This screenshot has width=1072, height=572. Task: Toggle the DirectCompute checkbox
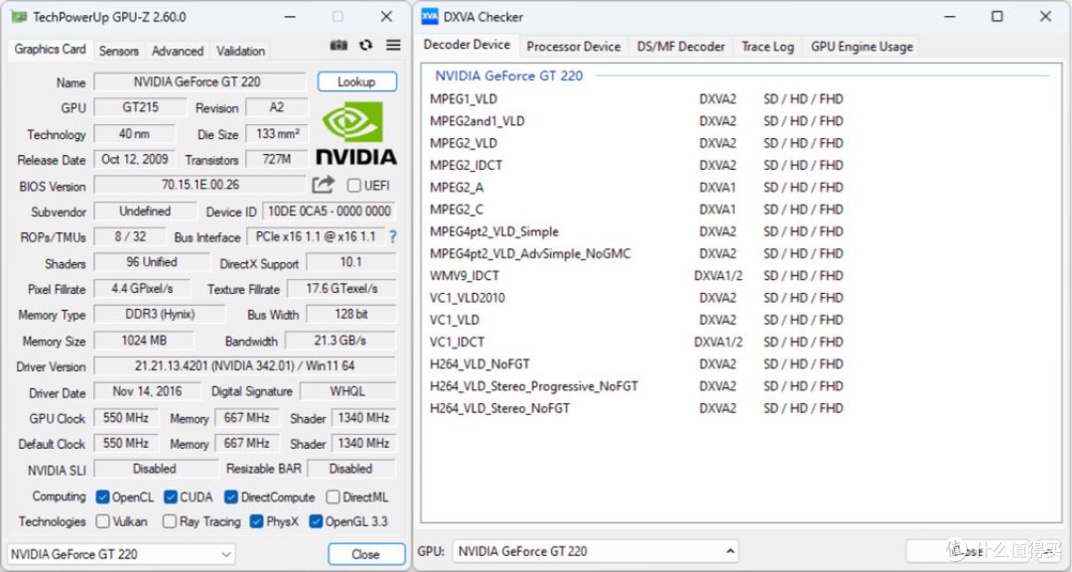click(x=231, y=497)
